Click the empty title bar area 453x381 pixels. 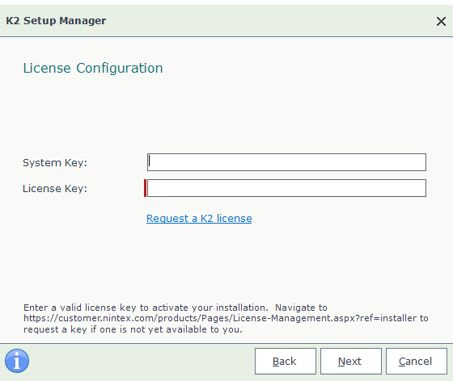(x=269, y=21)
